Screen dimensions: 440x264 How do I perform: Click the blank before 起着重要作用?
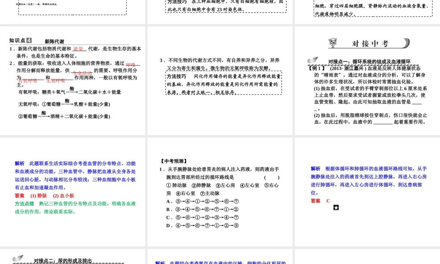(x=383, y=122)
